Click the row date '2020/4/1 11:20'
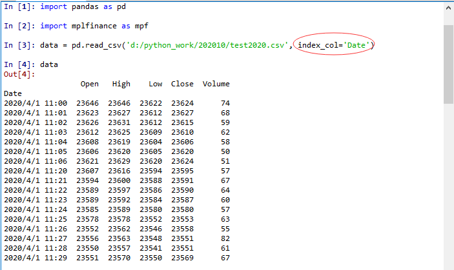The width and height of the screenshot is (454, 270). click(36, 171)
